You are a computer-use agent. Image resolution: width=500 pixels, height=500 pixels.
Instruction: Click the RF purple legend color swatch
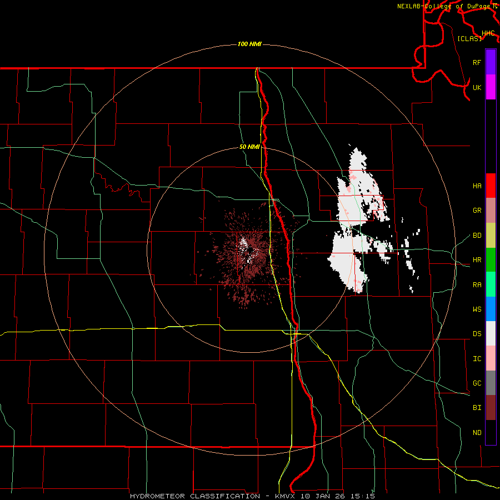pos(491,62)
